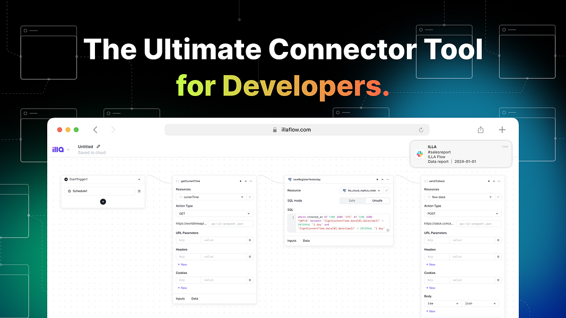566x318 pixels.
Task: Delete the Headers row in sendToSlack
Action: coord(498,257)
